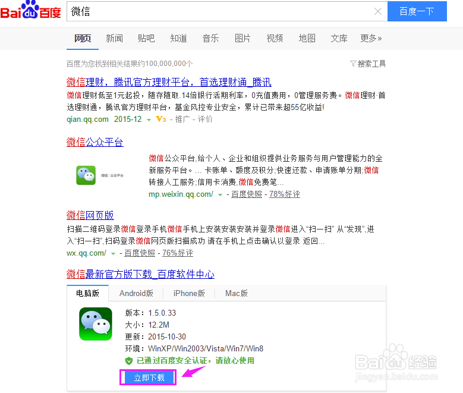Expand the 更多» menu
The height and width of the screenshot is (393, 463).
(371, 39)
